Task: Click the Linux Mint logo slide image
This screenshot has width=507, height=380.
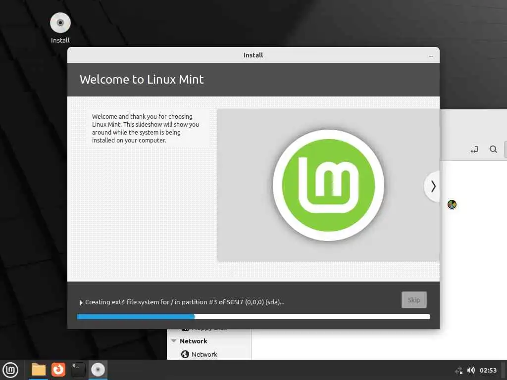Action: [x=328, y=185]
